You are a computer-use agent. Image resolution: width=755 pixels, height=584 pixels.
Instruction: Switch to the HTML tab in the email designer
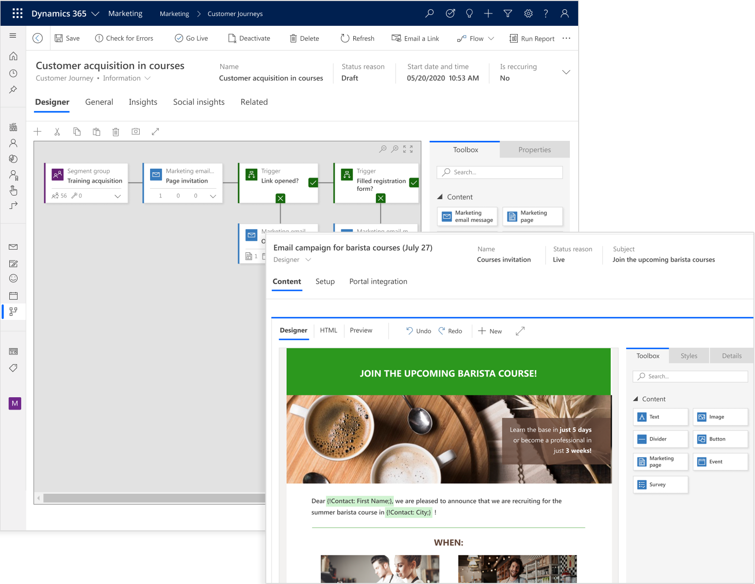(x=329, y=330)
